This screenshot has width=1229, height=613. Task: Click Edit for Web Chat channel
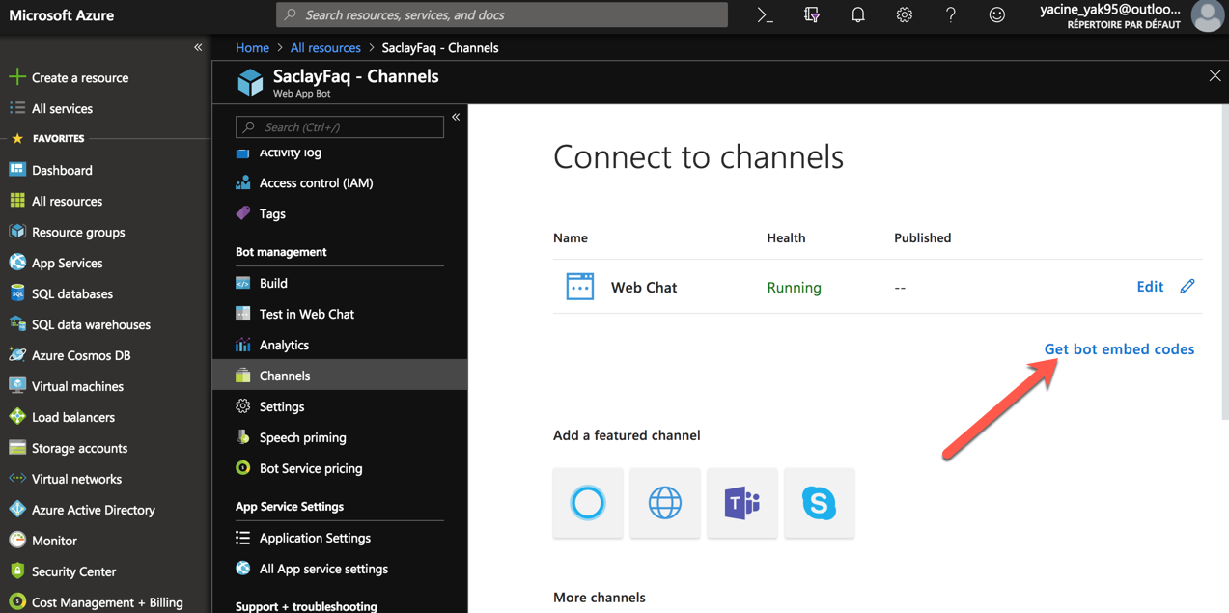click(x=1150, y=286)
